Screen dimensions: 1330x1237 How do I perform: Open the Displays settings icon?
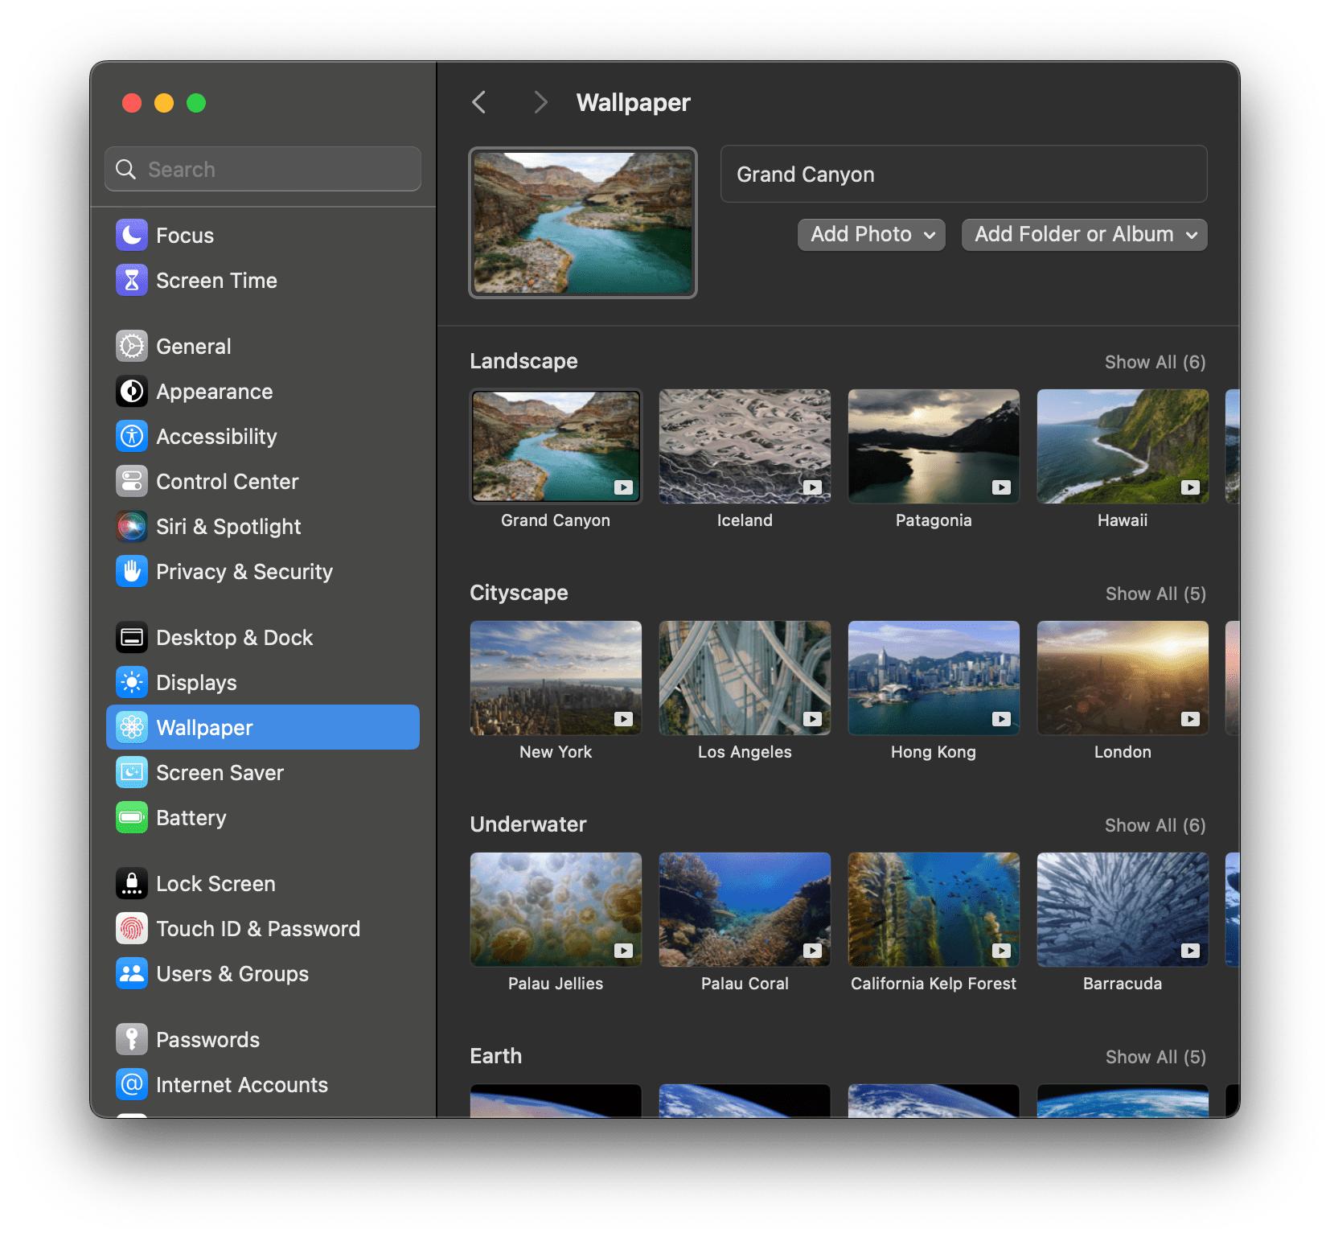[131, 682]
